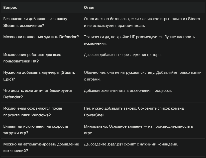Select the question about fully removing Defender
The height and width of the screenshot is (158, 206).
[x=41, y=37]
